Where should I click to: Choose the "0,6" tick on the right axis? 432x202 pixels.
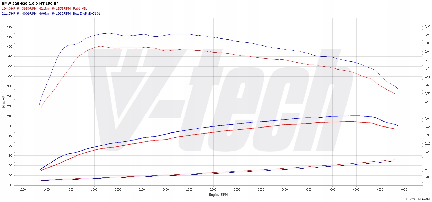[426, 85]
